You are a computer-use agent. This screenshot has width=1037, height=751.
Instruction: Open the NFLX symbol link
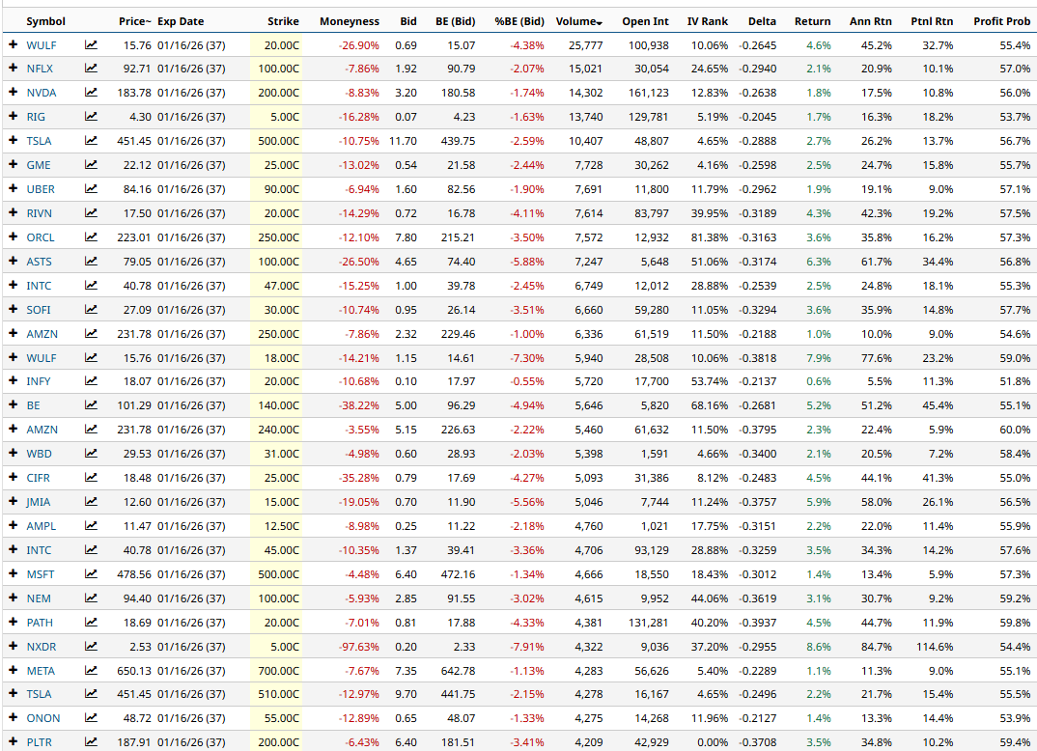point(40,69)
